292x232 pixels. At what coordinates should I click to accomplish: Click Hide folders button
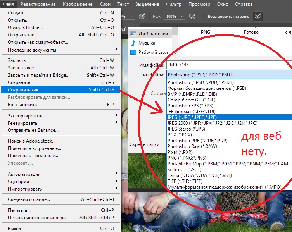[145, 144]
